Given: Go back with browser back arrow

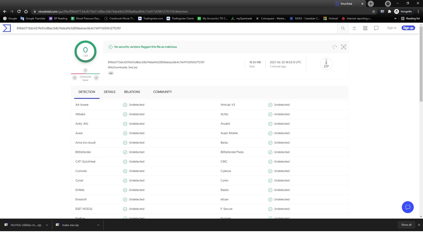Looking at the screenshot, I should [5, 11].
